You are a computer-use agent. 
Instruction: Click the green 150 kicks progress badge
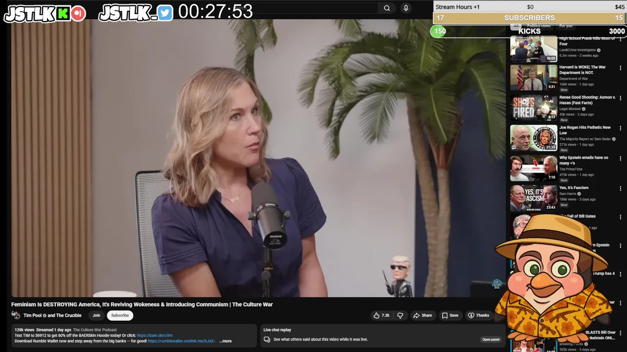(439, 31)
